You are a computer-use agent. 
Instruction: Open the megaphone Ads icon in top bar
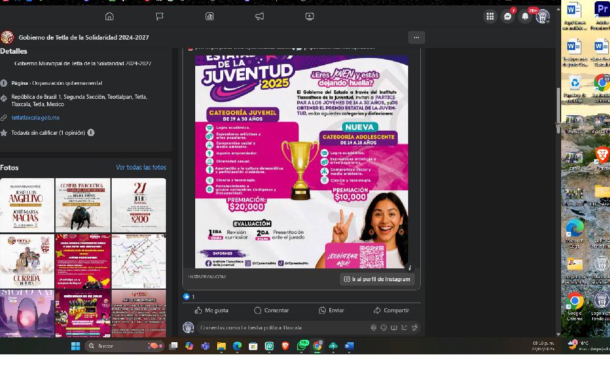click(x=259, y=16)
